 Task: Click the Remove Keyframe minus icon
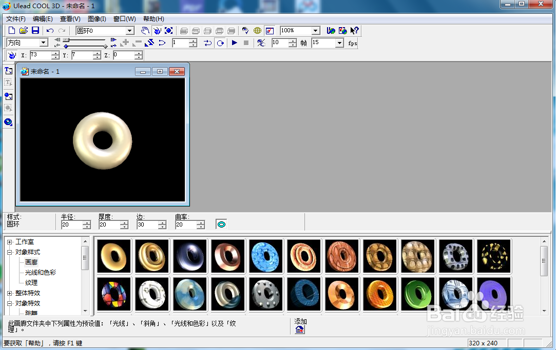(x=137, y=43)
